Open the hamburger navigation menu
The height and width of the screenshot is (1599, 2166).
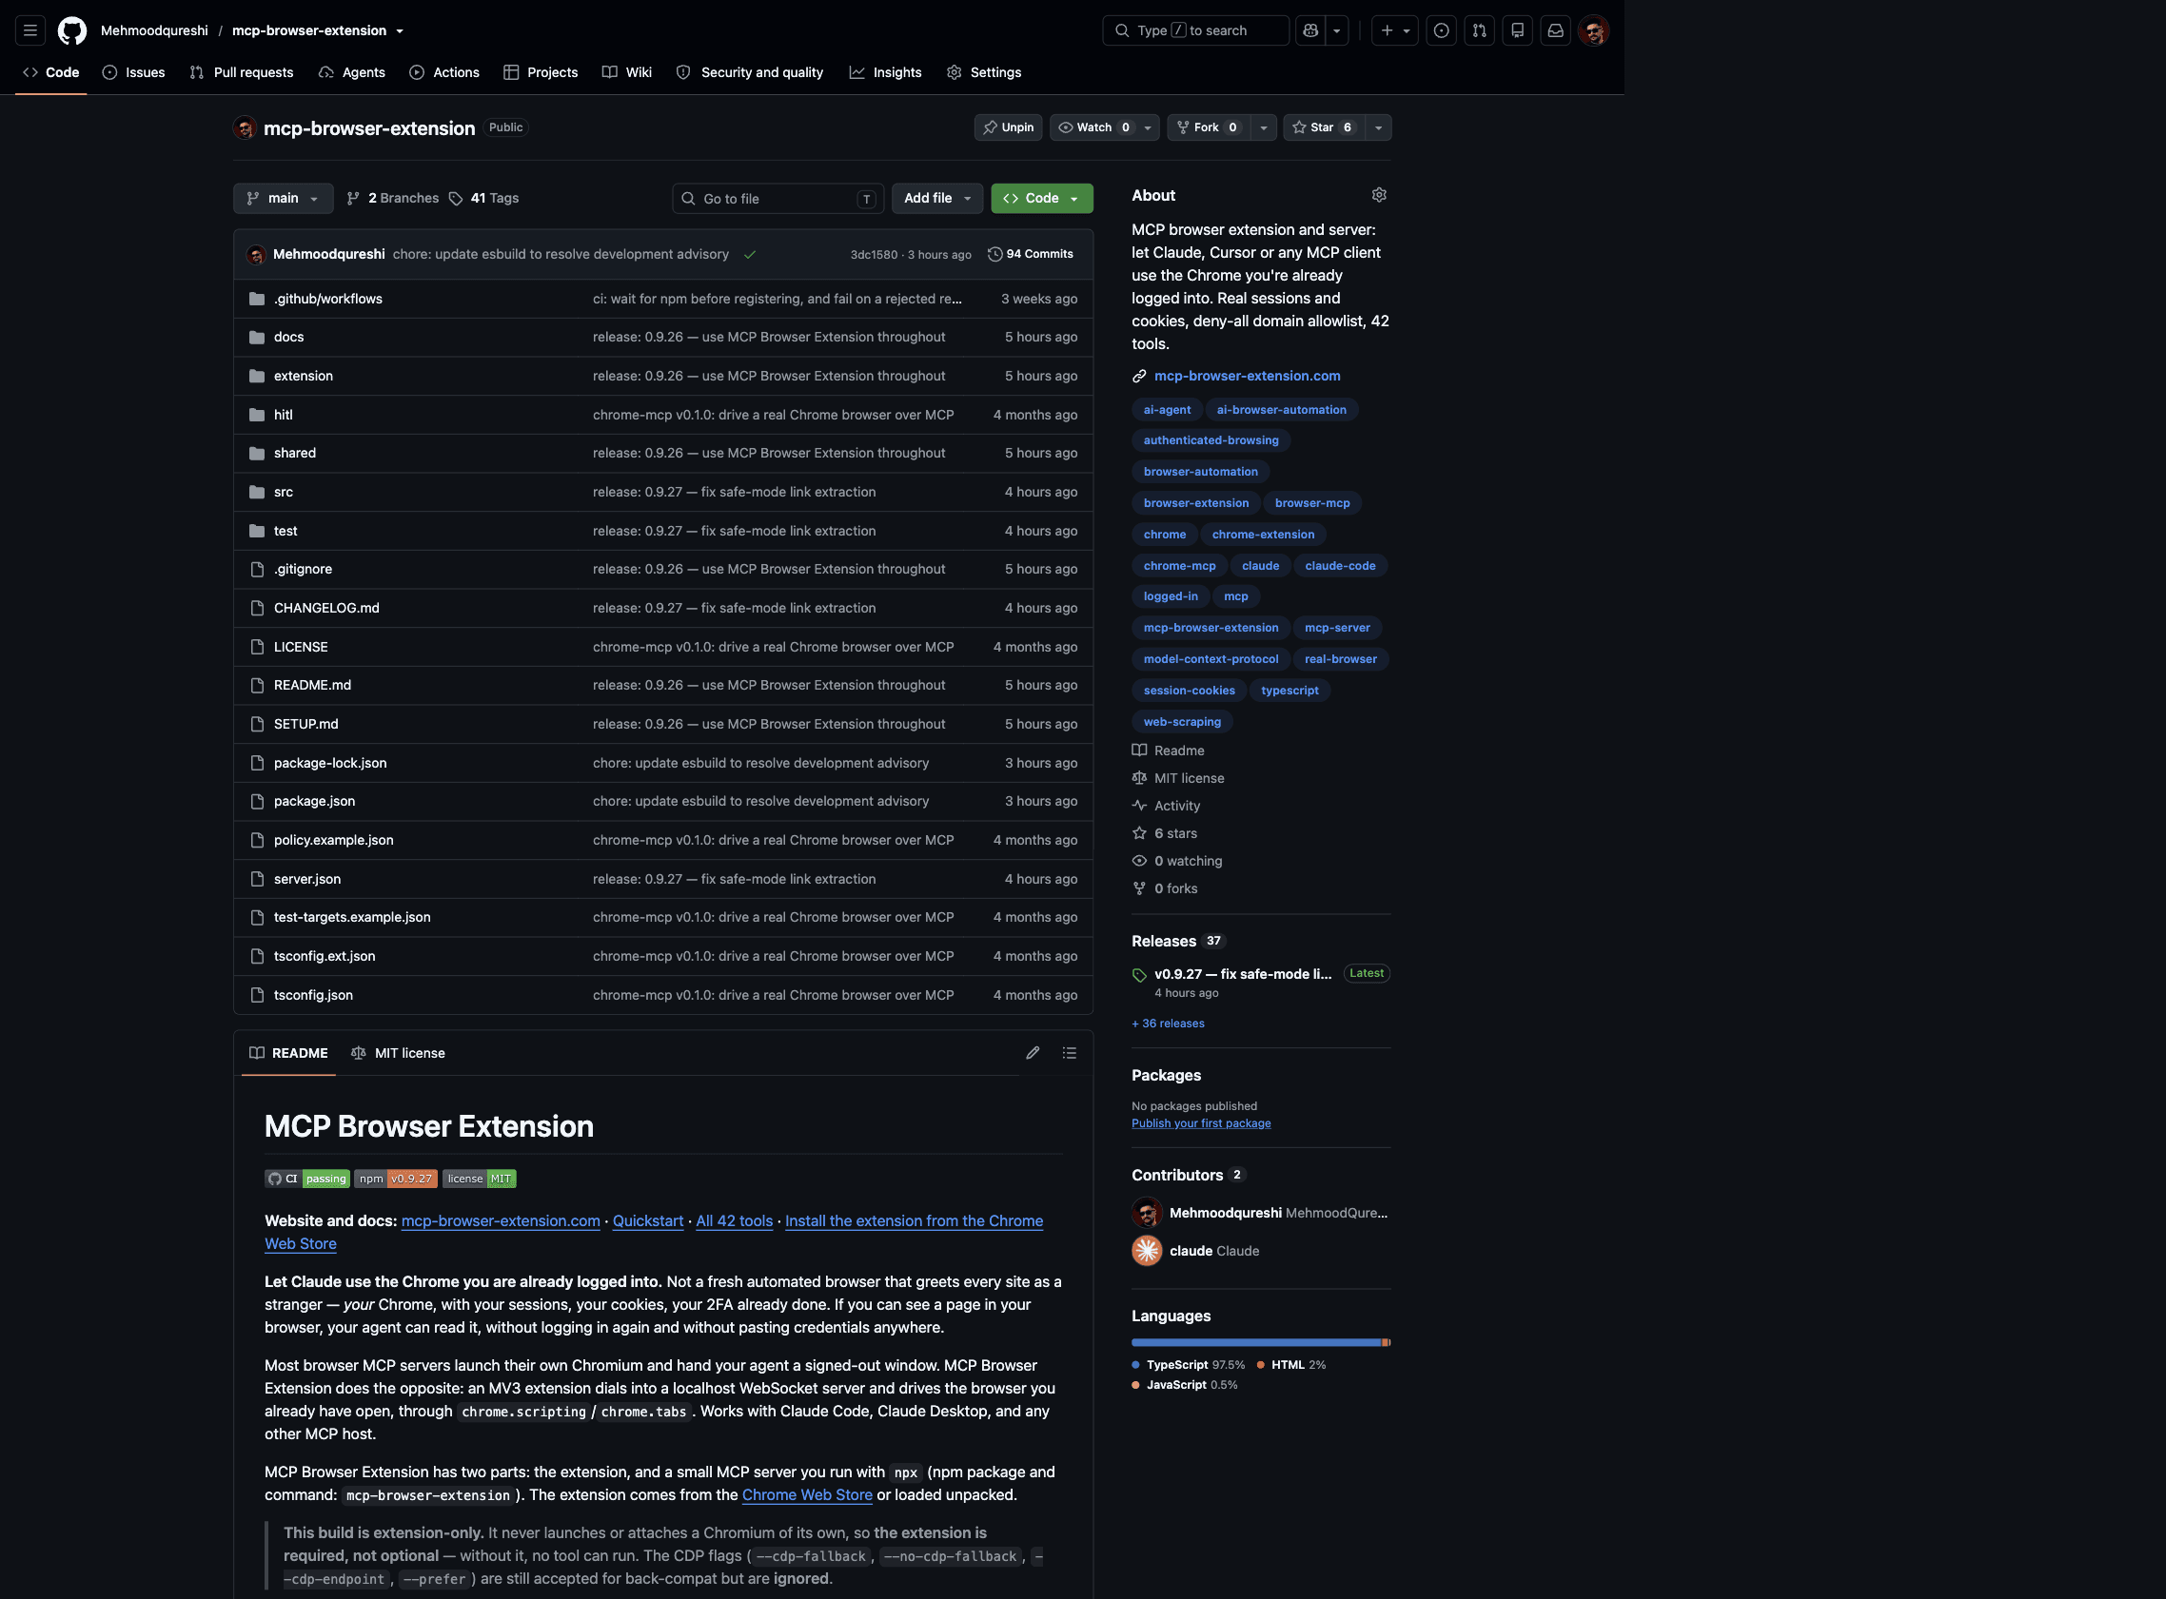(x=30, y=30)
